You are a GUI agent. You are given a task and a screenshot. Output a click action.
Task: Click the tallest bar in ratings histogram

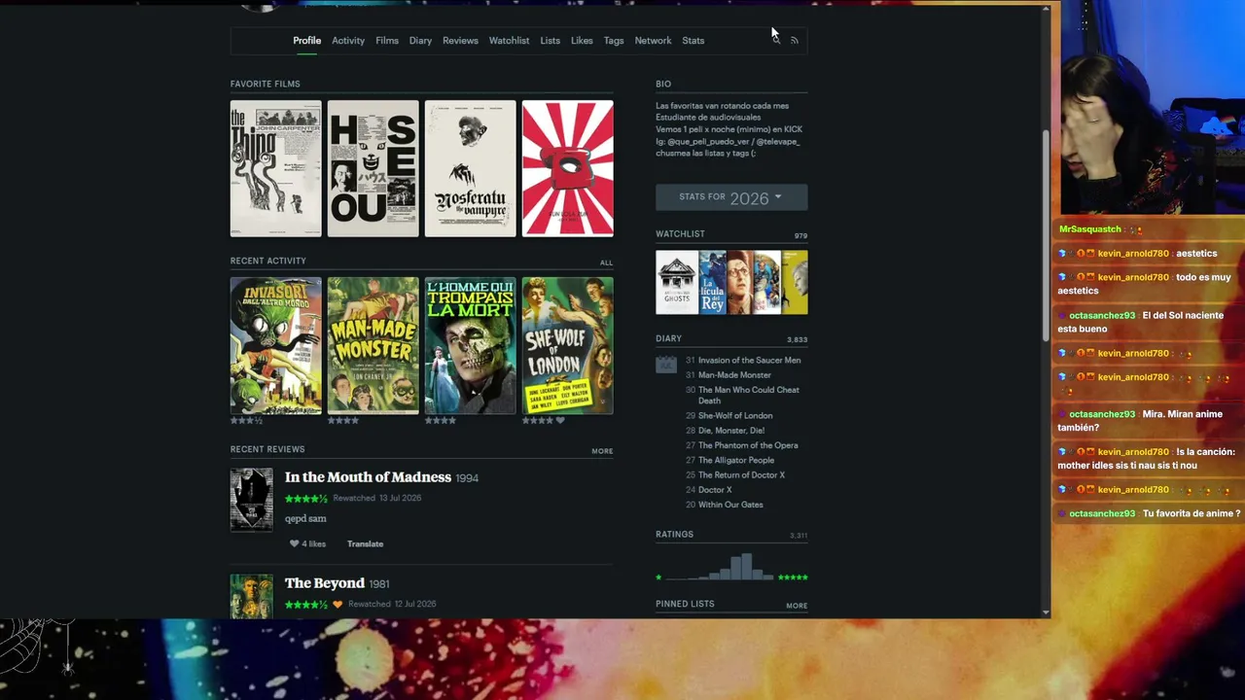coord(747,567)
